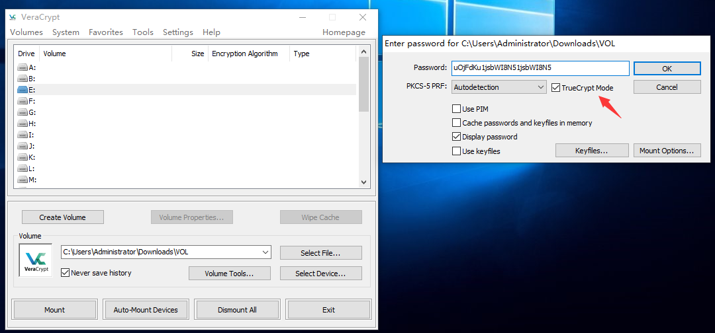715x333 pixels.
Task: Enable Cache passwords and keyfiles in memory
Action: pos(456,122)
